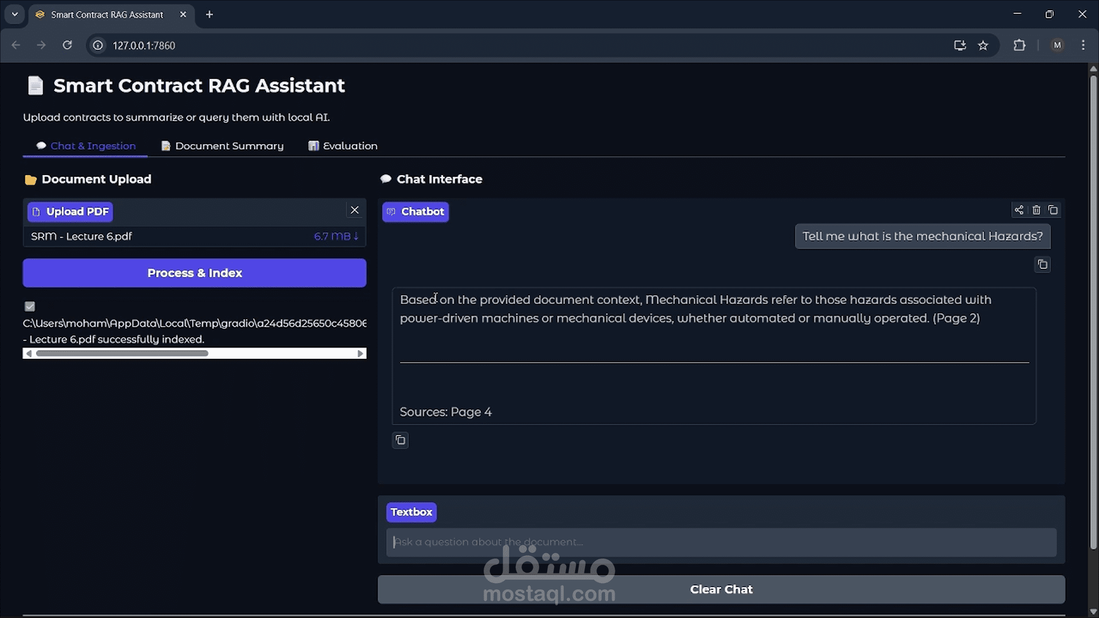Minimize the browser window
Screen dimensions: 1099x618
coord(1017,14)
